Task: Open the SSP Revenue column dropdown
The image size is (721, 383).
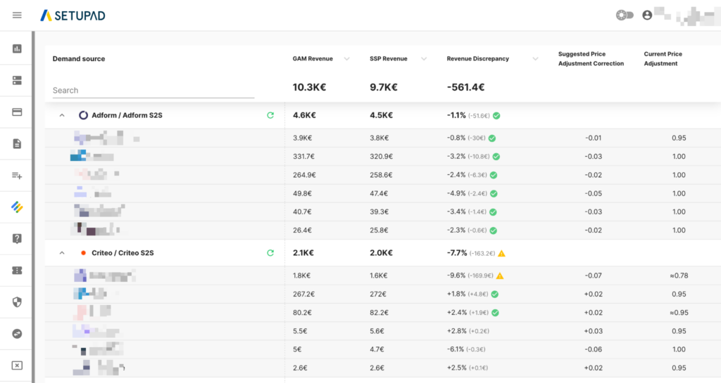Action: click(x=424, y=59)
